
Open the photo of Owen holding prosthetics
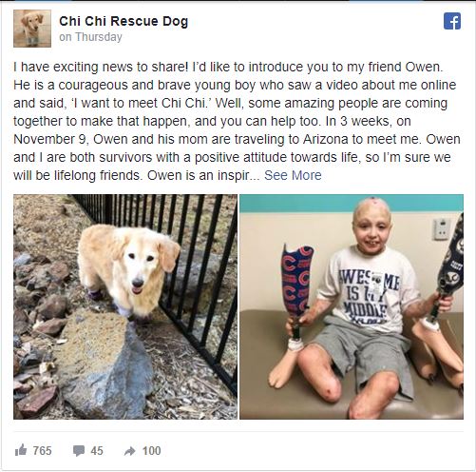coord(352,306)
